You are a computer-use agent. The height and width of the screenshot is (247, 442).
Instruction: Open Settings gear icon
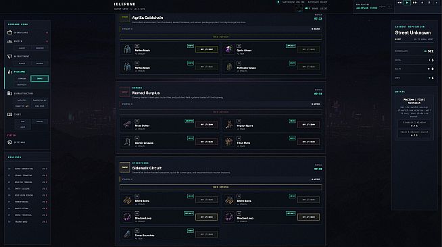[9, 142]
